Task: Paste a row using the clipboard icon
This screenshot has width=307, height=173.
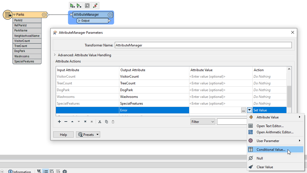Action: [113, 122]
